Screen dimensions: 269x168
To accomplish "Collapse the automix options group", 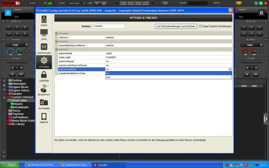I will [x=56, y=49].
